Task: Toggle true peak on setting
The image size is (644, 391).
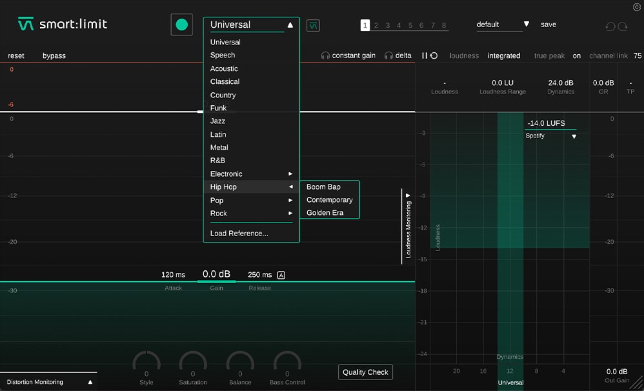Action: [x=576, y=56]
